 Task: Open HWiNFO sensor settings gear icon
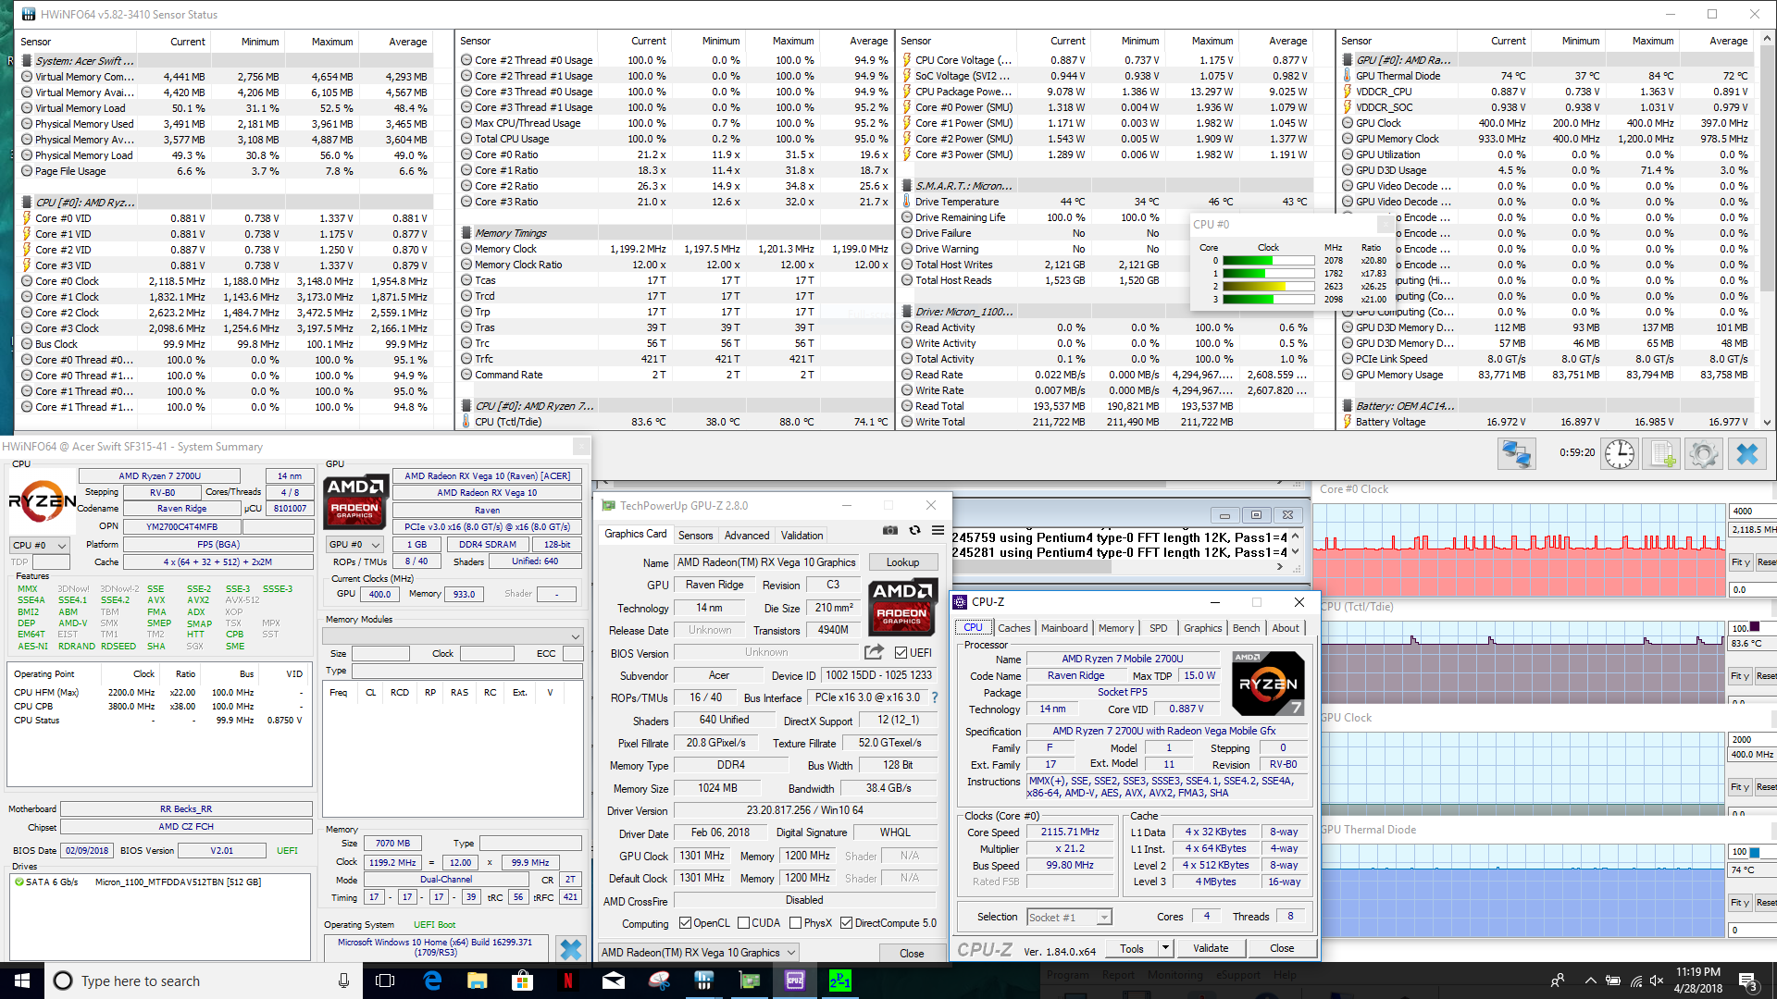pos(1703,453)
